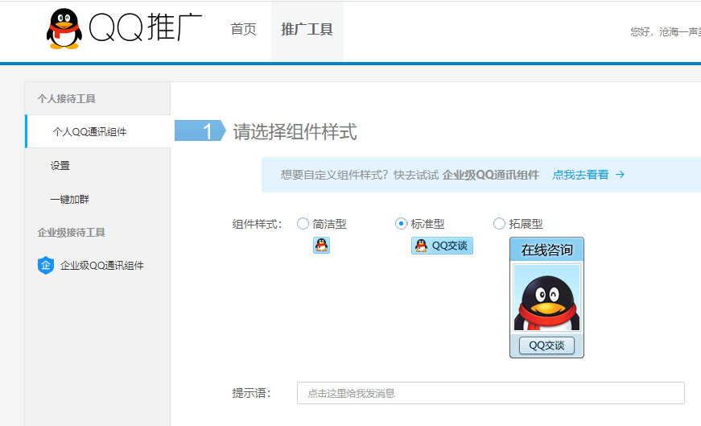701x426 pixels.
Task: Click the QQ交谈 button in the extended widget
Action: point(546,345)
